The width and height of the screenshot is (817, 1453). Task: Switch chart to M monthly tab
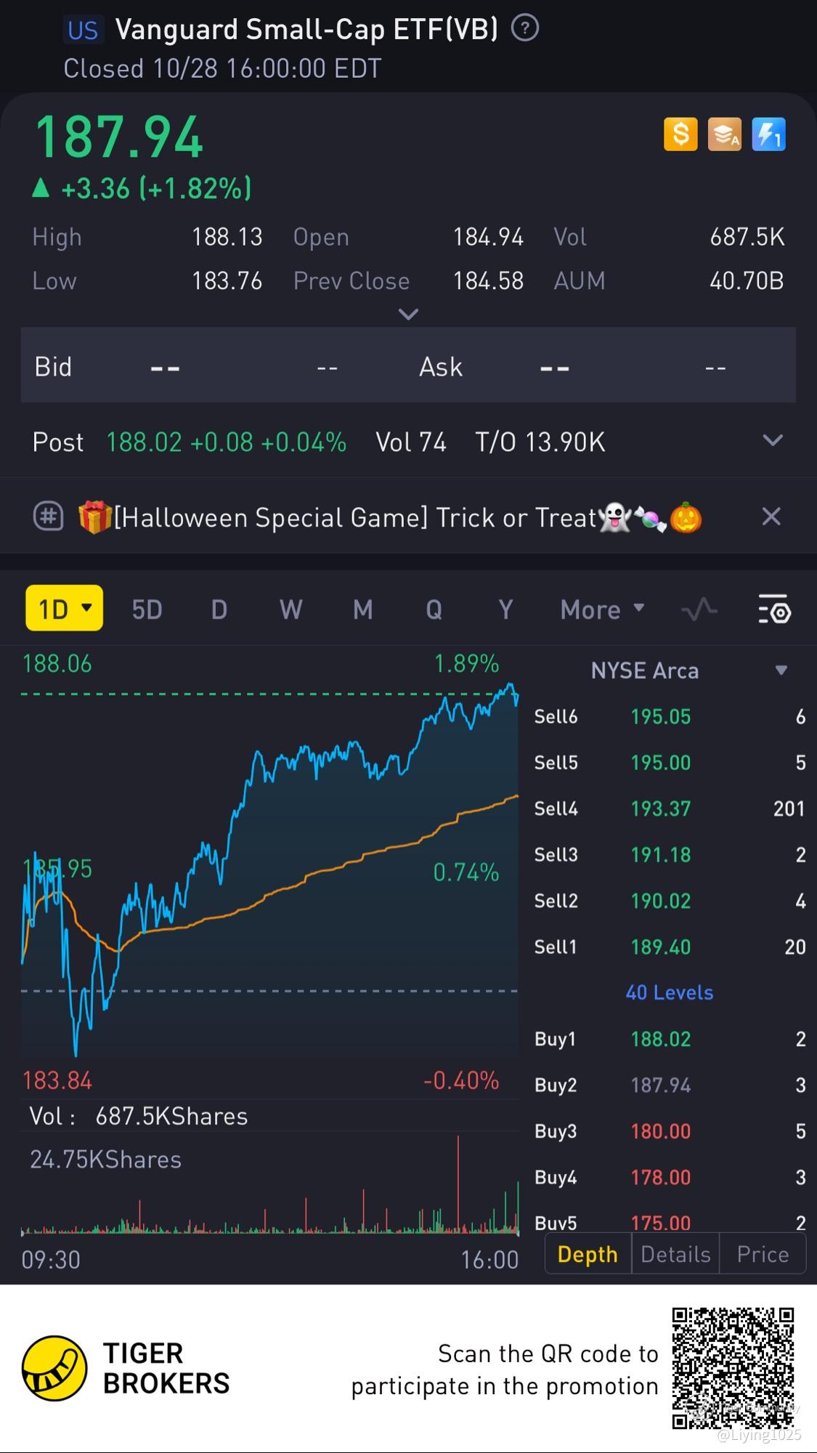click(x=362, y=610)
